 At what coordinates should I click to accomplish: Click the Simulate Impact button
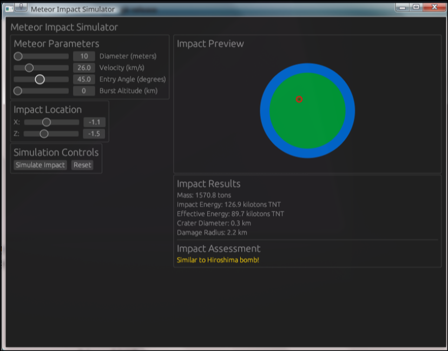[39, 165]
